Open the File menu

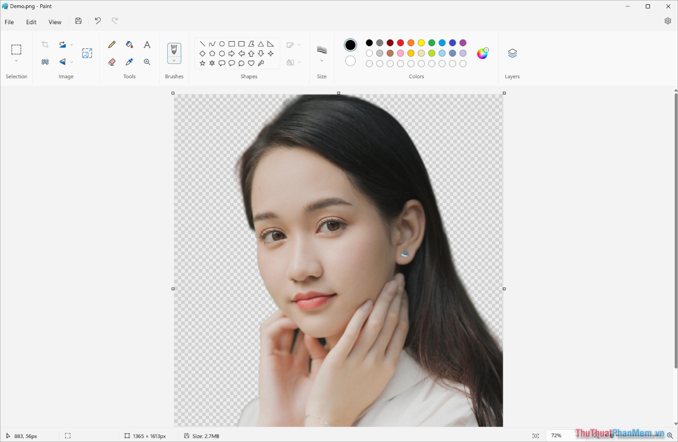(9, 22)
